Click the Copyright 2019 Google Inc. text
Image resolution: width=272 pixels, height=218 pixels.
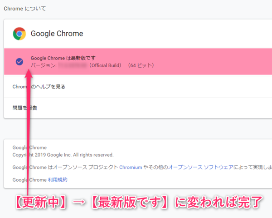click(63, 155)
